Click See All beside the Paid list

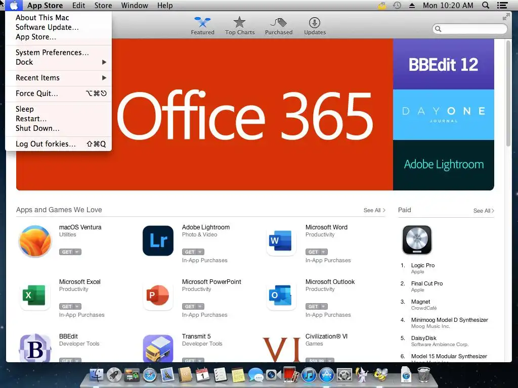tap(484, 211)
